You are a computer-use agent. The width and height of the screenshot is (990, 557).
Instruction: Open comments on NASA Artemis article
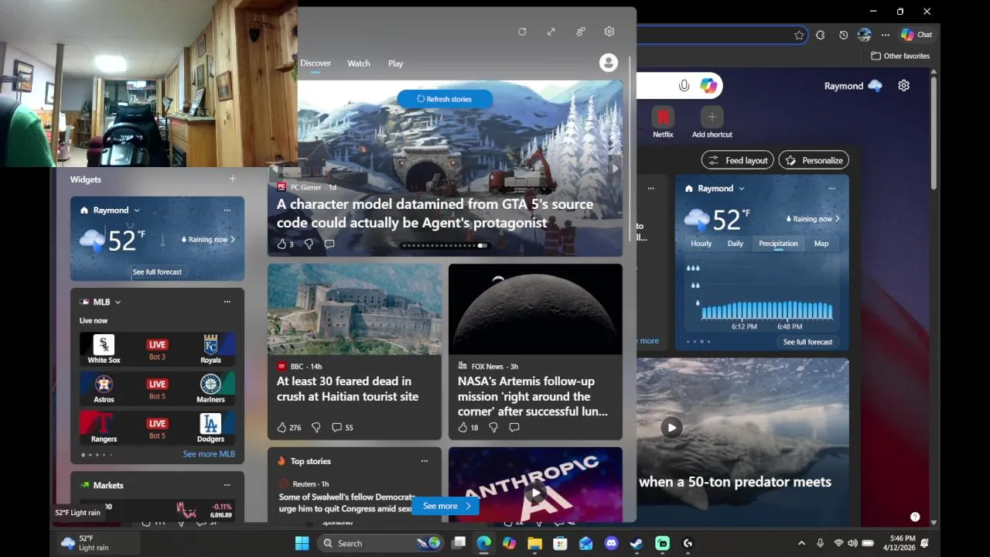(514, 427)
